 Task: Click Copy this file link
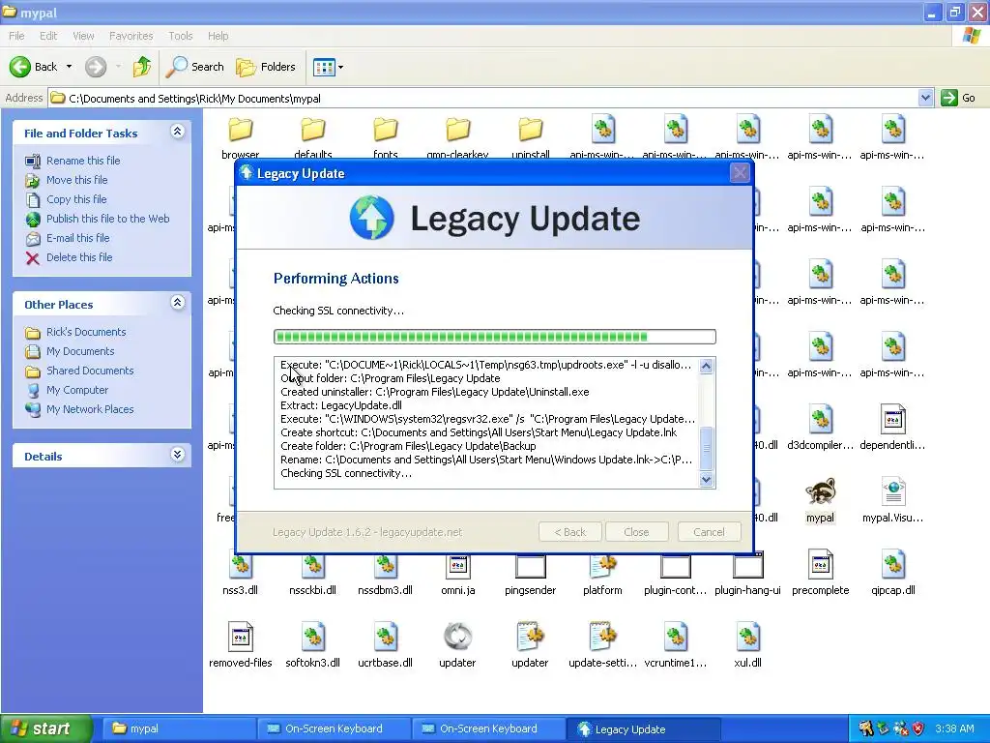point(76,199)
